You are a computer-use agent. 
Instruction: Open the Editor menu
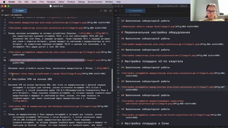point(61,2)
